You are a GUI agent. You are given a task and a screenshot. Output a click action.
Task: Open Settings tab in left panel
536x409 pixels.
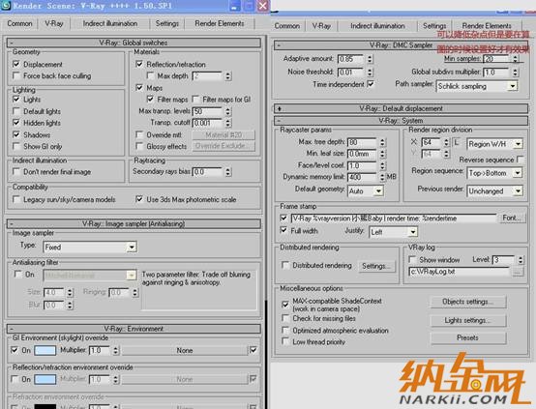click(x=167, y=23)
